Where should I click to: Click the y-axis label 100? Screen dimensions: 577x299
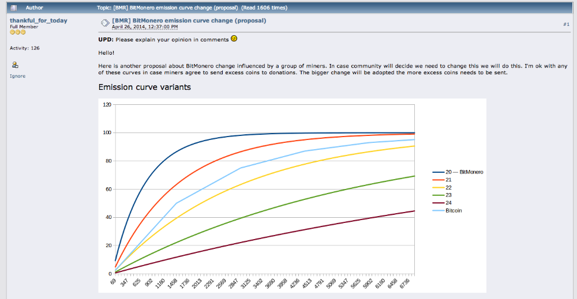pyautogui.click(x=107, y=133)
